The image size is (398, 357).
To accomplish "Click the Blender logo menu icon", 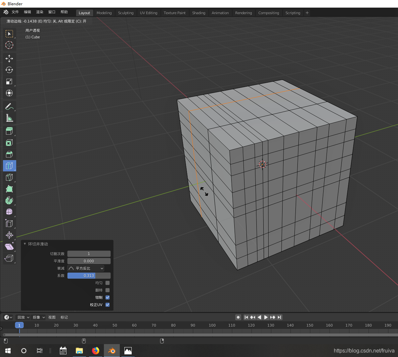I will tap(6, 12).
